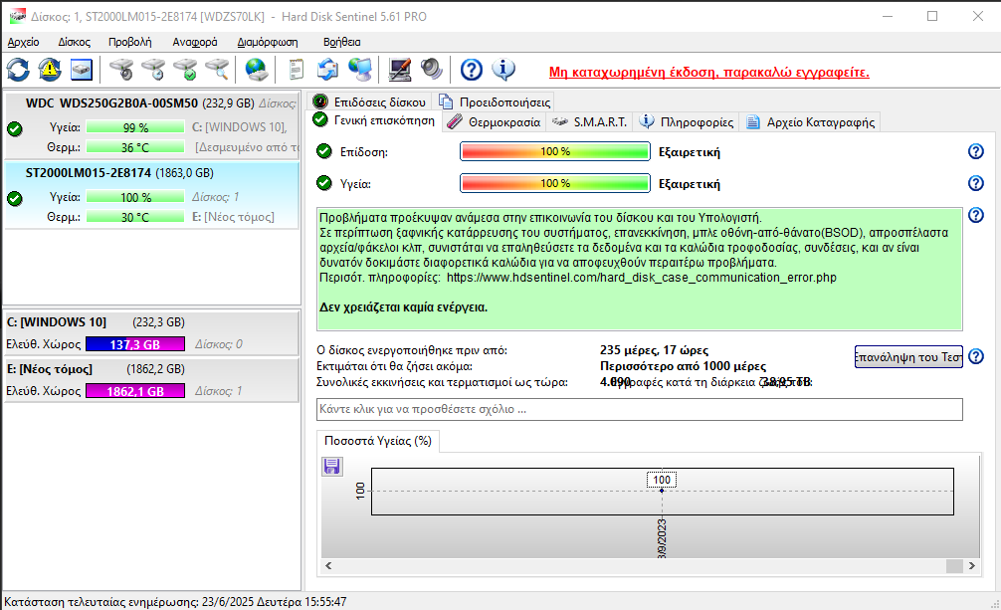1001x610 pixels.
Task: Click the refresh icon with yellow warning triangle
Action: (x=50, y=70)
